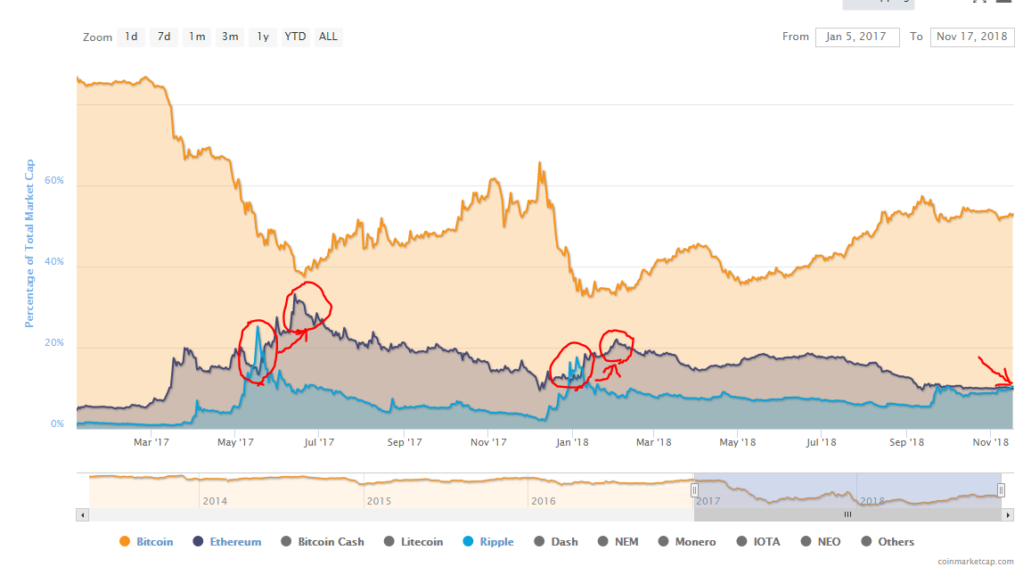Hide the Ethereum series from chart
Screen dimensions: 1031x575
coord(227,541)
